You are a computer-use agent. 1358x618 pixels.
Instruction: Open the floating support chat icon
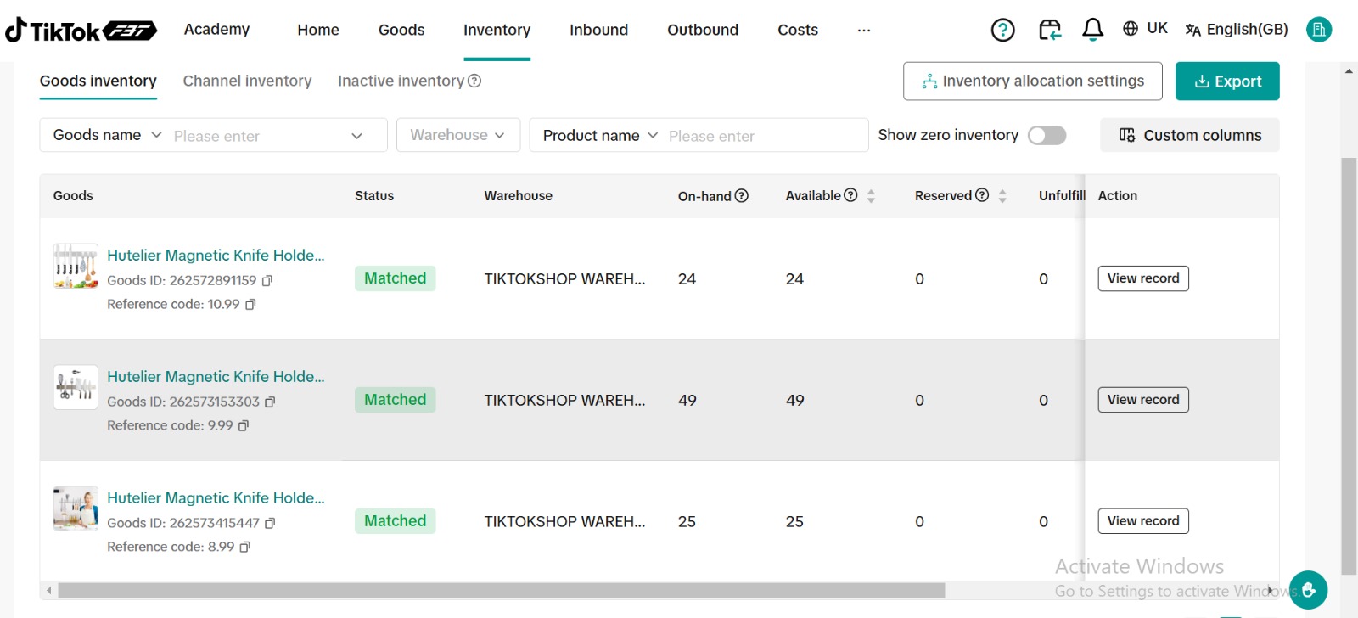(1308, 590)
